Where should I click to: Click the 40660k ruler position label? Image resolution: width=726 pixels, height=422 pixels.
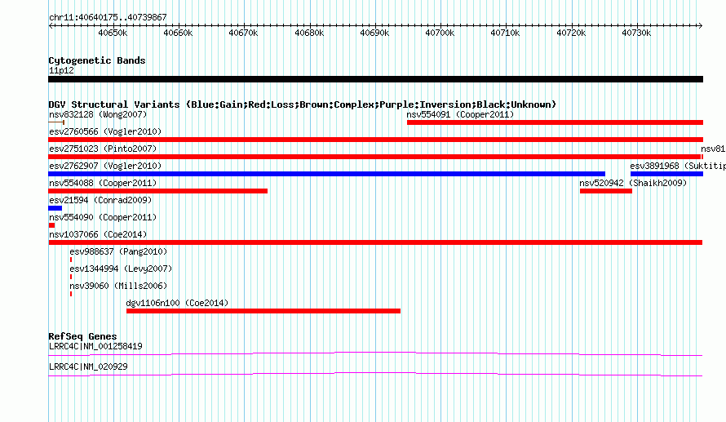pyautogui.click(x=178, y=33)
